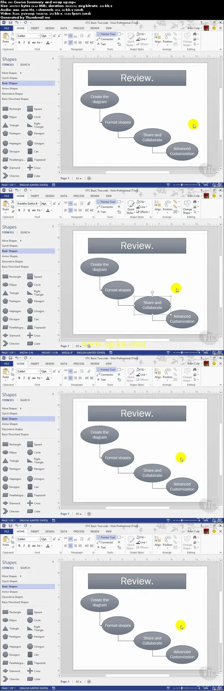This screenshot has width=224, height=691.
Task: Toggle Pointer Tool in the third frame
Action: pos(106,370)
